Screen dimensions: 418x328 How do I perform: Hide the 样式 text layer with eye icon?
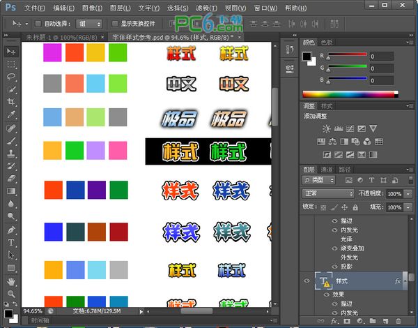click(307, 281)
